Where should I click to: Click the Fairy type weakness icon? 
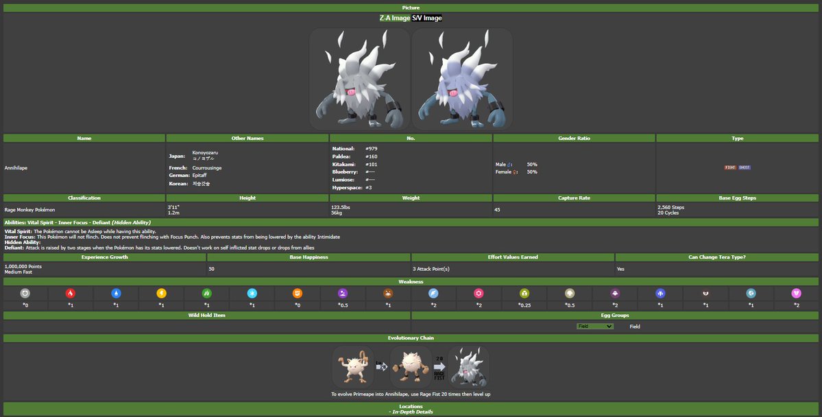click(x=797, y=294)
